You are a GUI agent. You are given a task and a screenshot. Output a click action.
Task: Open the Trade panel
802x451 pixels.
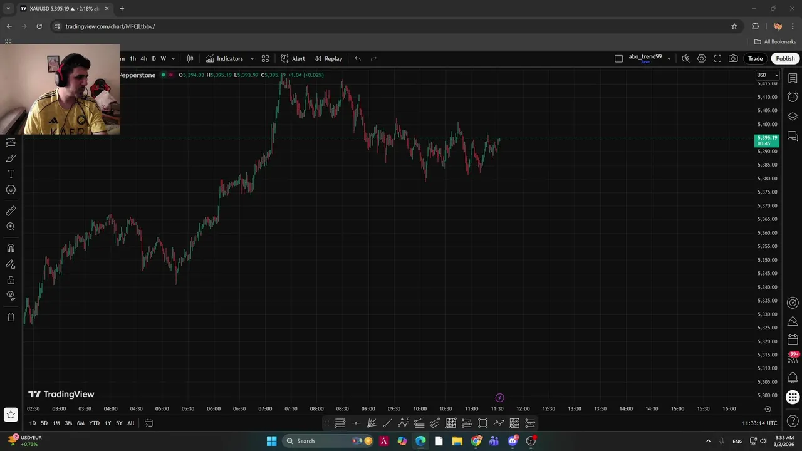[x=755, y=58]
